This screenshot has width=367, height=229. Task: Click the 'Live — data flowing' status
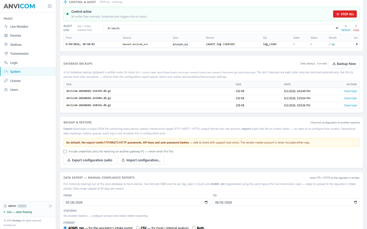(19, 212)
